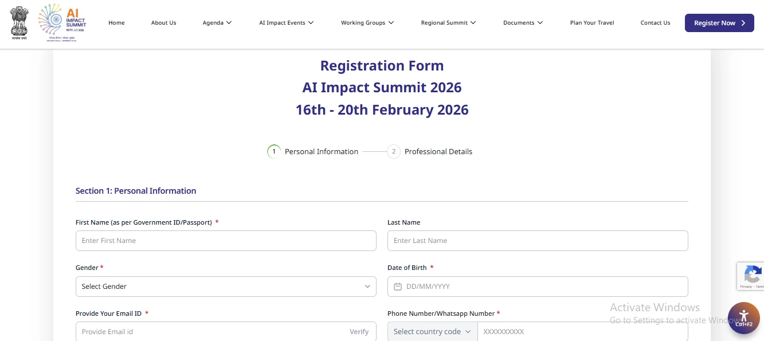Select step 2 Professional Details circle

(394, 151)
